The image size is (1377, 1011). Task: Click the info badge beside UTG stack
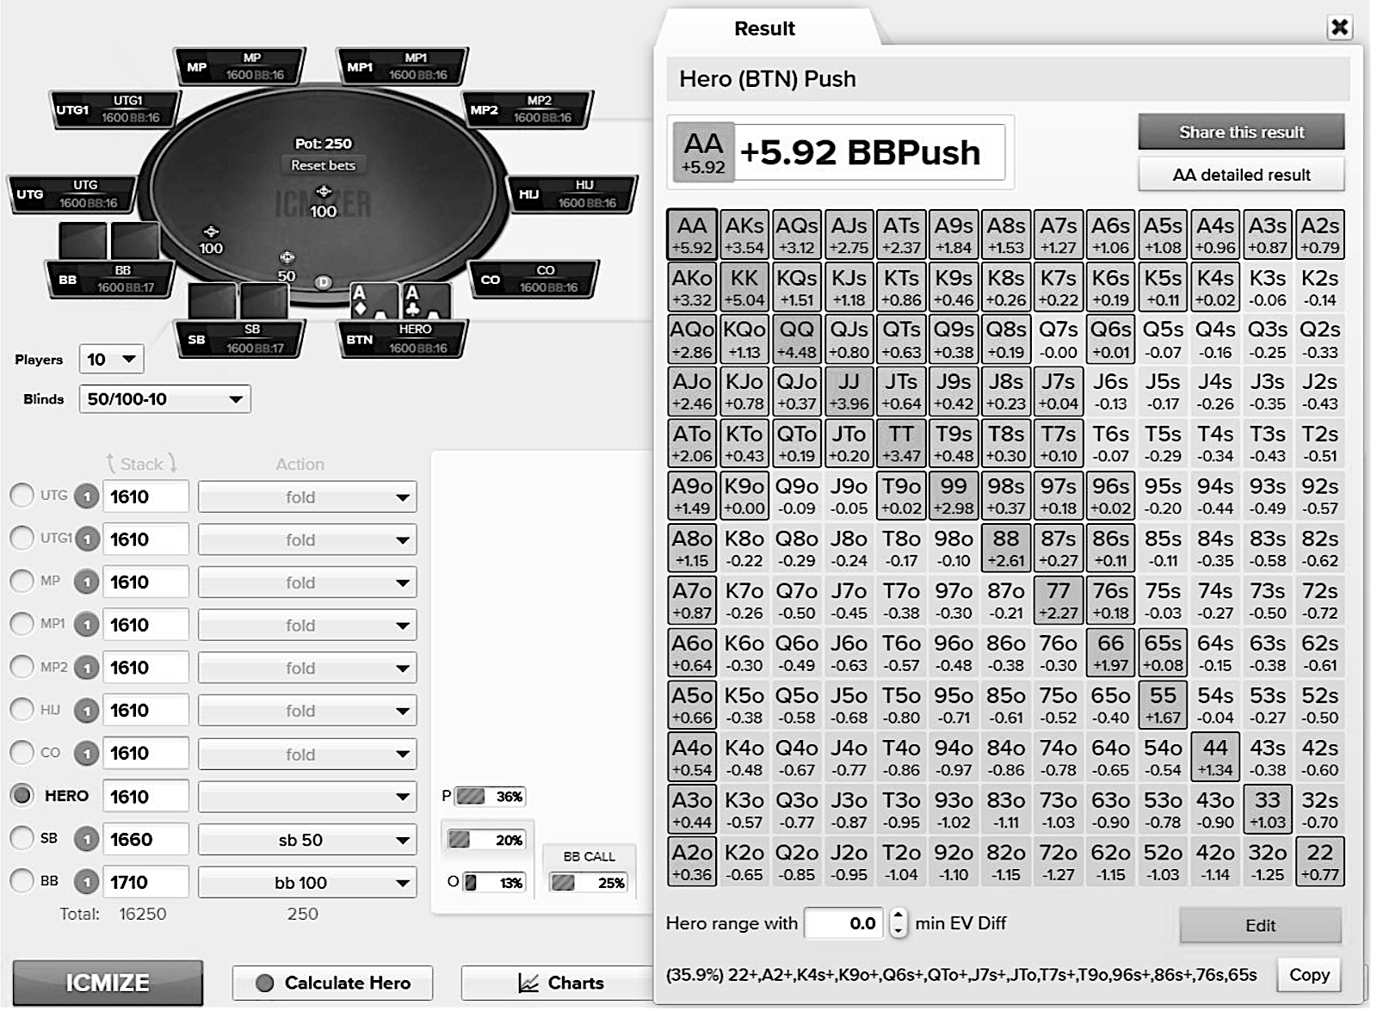click(x=86, y=496)
